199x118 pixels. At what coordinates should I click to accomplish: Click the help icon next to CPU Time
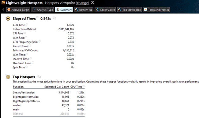pos(27,24)
